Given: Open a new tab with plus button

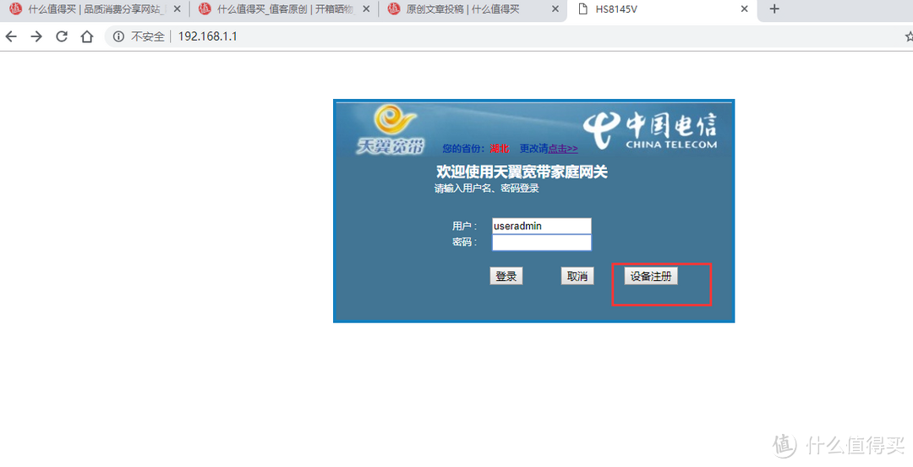Looking at the screenshot, I should 774,8.
